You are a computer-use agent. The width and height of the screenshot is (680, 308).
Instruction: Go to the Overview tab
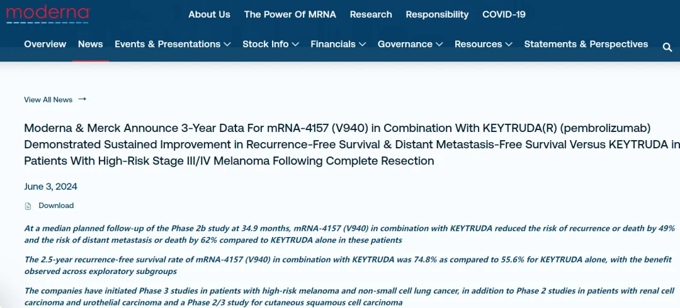click(45, 44)
